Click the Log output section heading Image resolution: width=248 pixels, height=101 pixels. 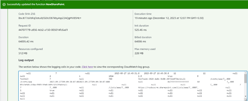(26, 60)
